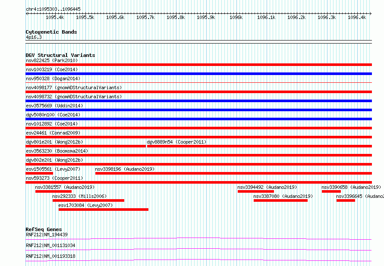Image resolution: width=384 pixels, height=266 pixels.
Task: Click the thin red line under nsv950328
Action: [x=198, y=83]
